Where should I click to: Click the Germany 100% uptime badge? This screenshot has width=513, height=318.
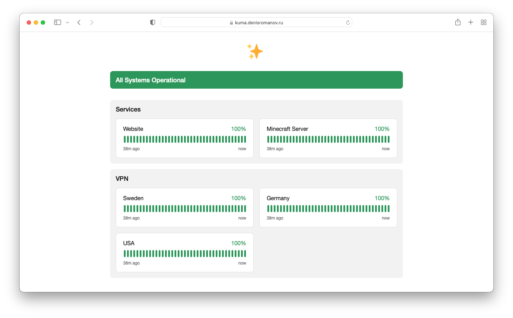[x=382, y=198]
